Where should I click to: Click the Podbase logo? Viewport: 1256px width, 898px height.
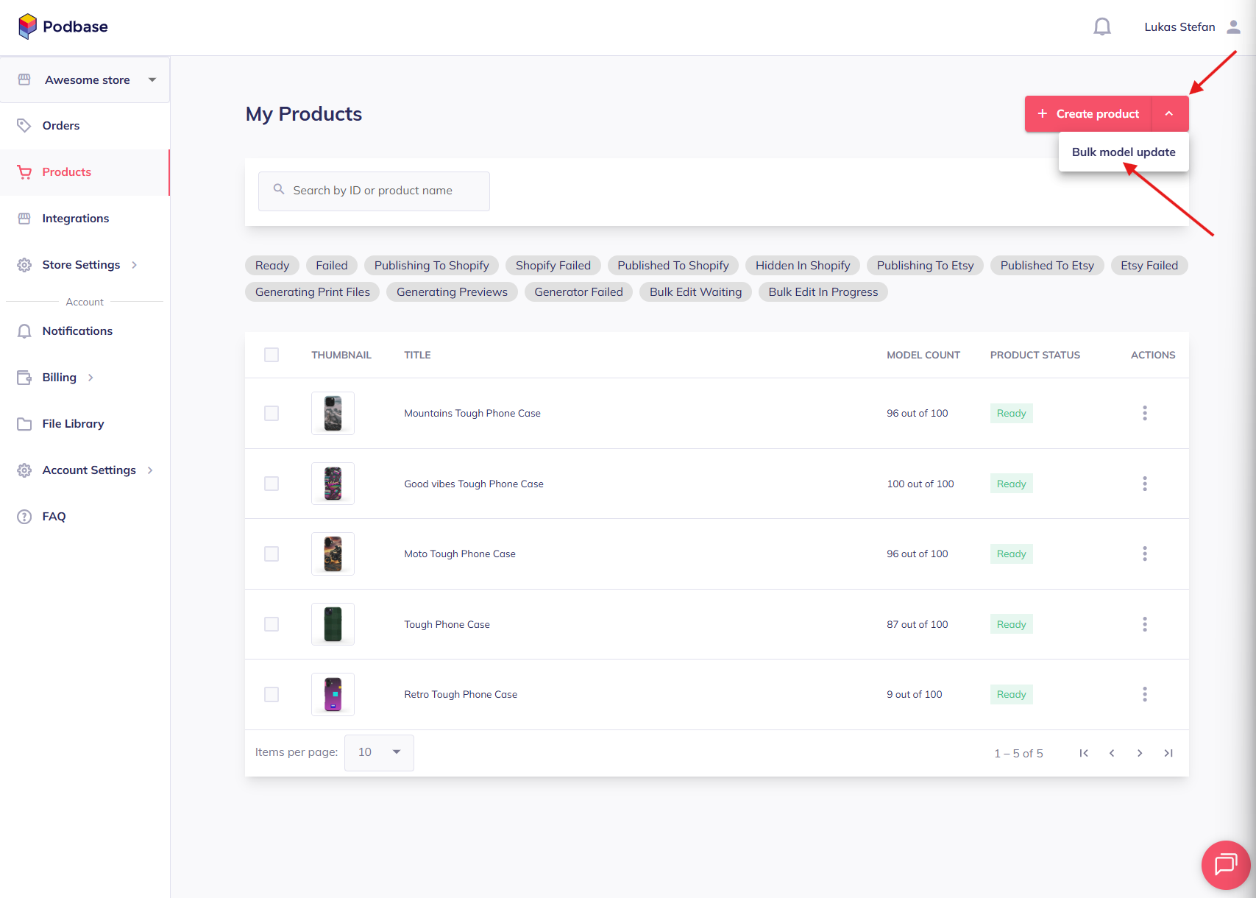[x=63, y=26]
